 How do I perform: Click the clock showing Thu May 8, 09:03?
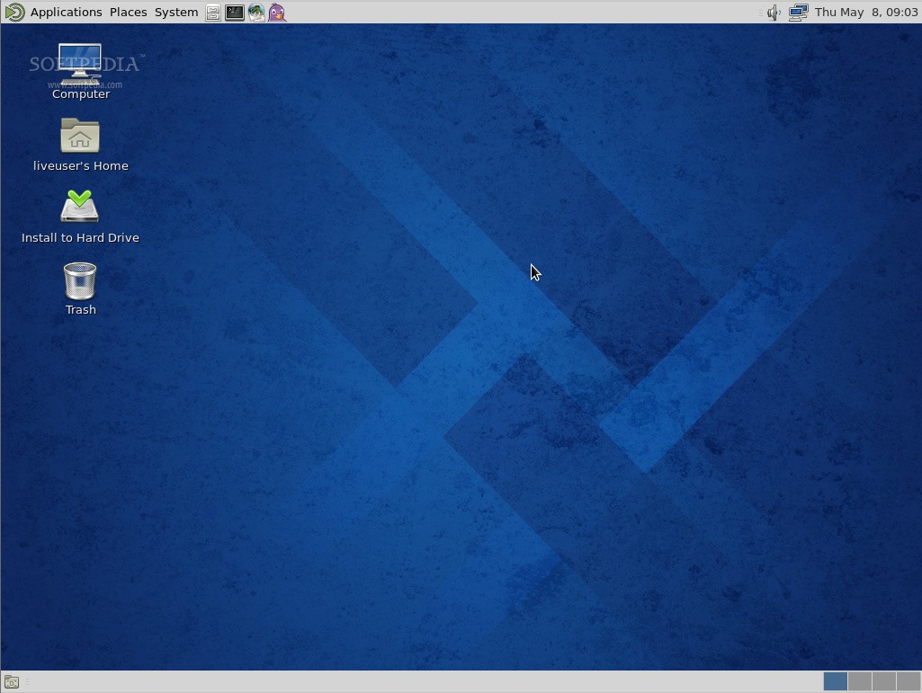pos(866,12)
